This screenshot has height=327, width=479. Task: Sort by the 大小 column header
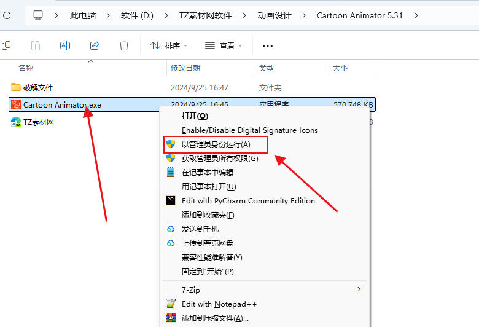[340, 68]
